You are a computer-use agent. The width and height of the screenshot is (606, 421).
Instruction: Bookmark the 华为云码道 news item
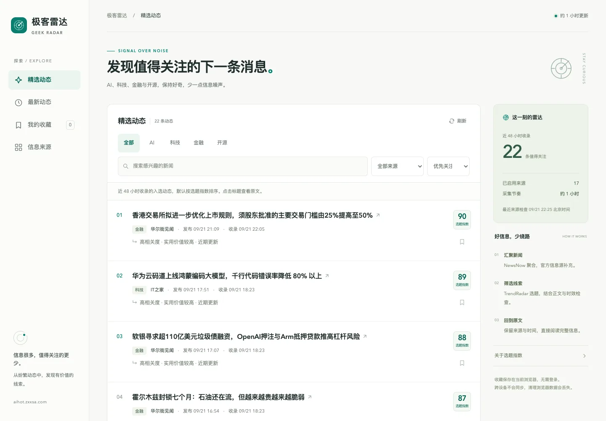click(462, 303)
